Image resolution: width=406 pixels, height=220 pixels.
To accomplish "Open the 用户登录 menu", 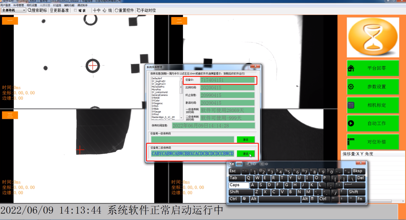I will coord(5,5).
